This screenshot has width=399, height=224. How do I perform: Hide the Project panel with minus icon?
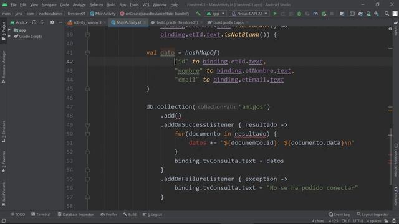(60, 22)
